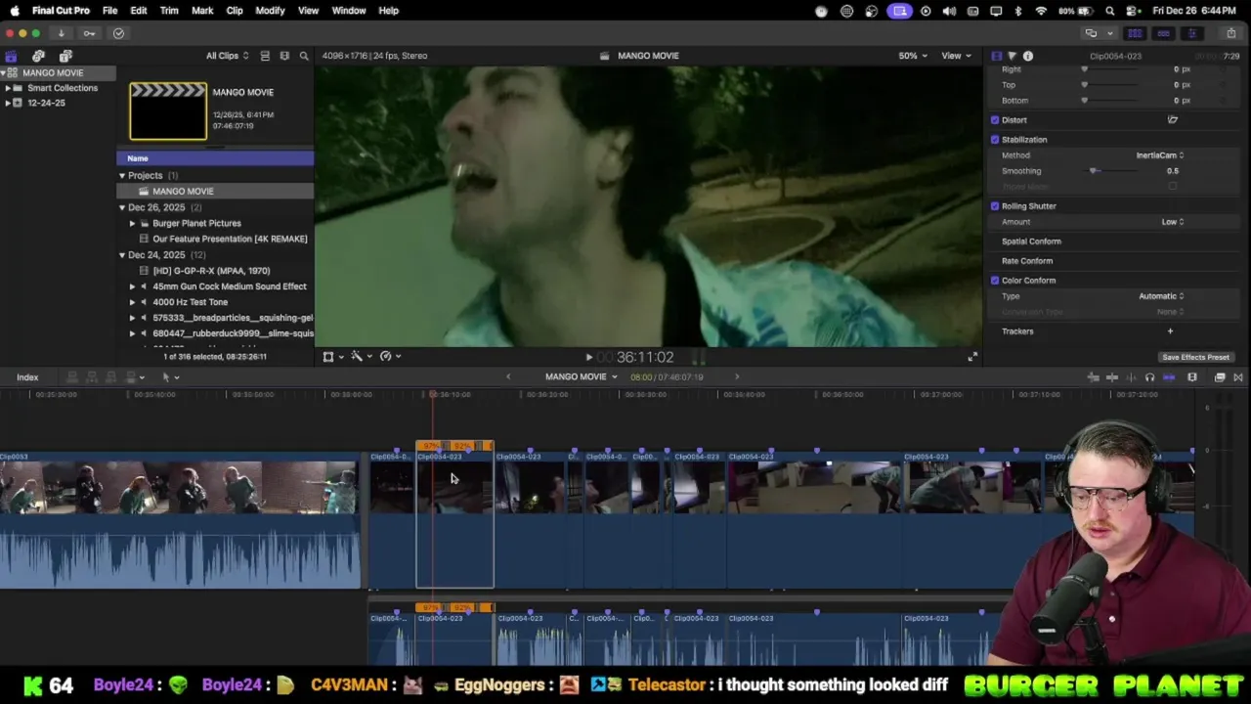Open the Mark menu
Screen dimensions: 1251x704
coord(202,11)
